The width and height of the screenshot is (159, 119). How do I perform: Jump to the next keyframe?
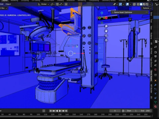pos(63,111)
